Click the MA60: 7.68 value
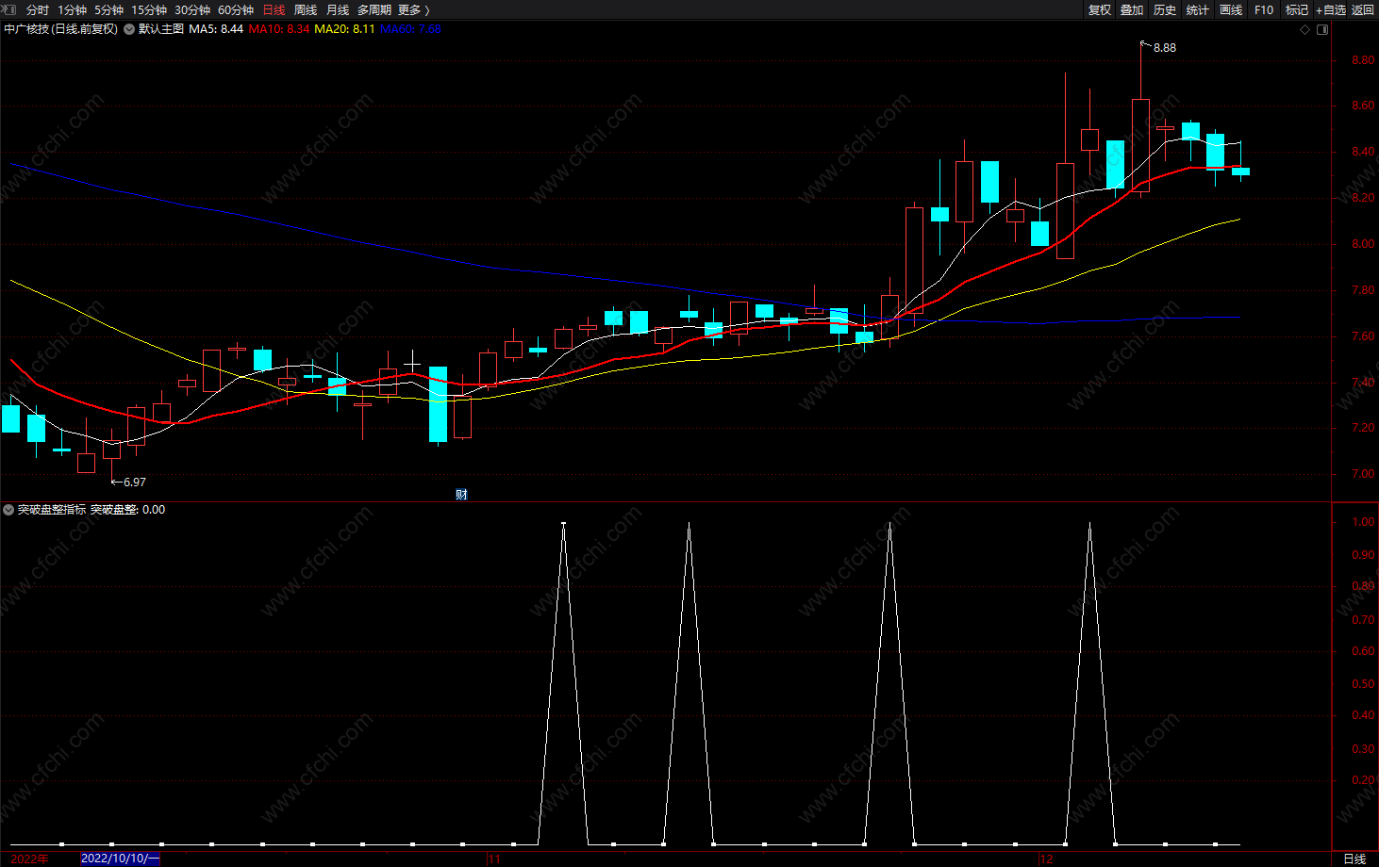 pos(410,29)
